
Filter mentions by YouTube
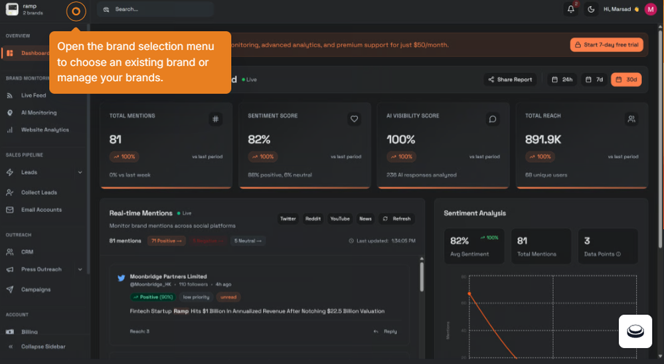tap(340, 219)
